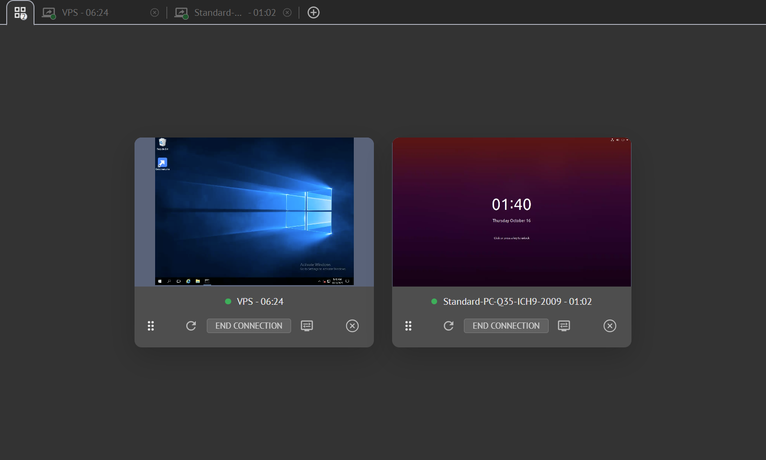Image resolution: width=766 pixels, height=460 pixels.
Task: Refresh the VPS session preview
Action: point(191,326)
